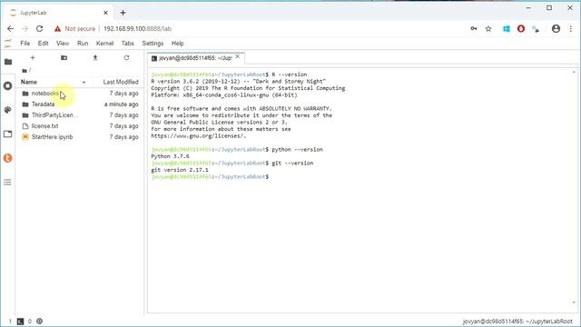Open the browser profile avatar
The width and height of the screenshot is (581, 327).
coord(556,28)
